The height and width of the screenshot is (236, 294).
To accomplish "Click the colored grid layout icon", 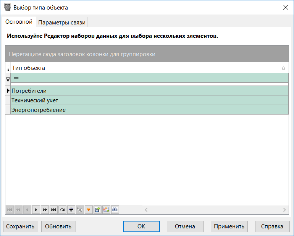I will 106,210.
